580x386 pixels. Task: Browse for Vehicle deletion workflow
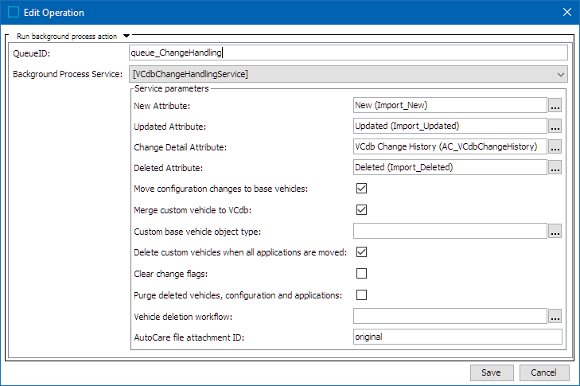pyautogui.click(x=555, y=317)
